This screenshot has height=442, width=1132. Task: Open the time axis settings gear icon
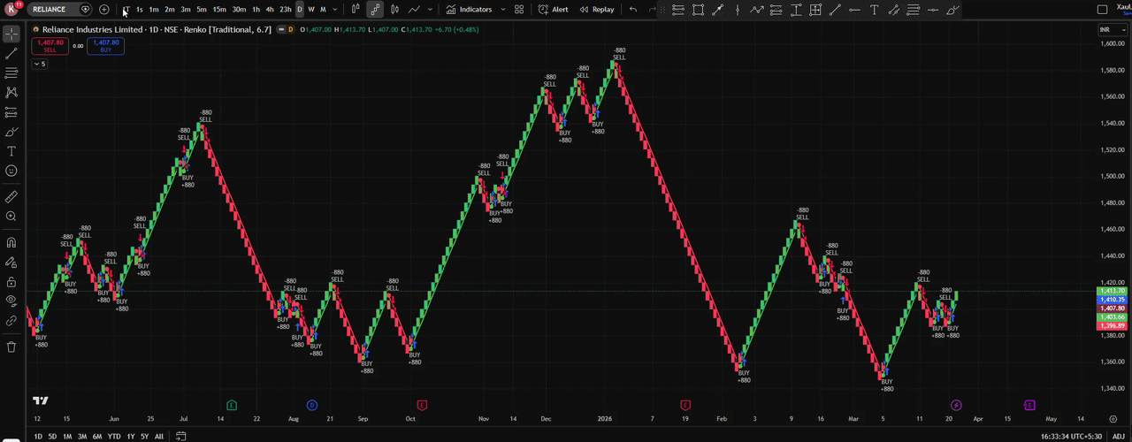click(x=1113, y=418)
